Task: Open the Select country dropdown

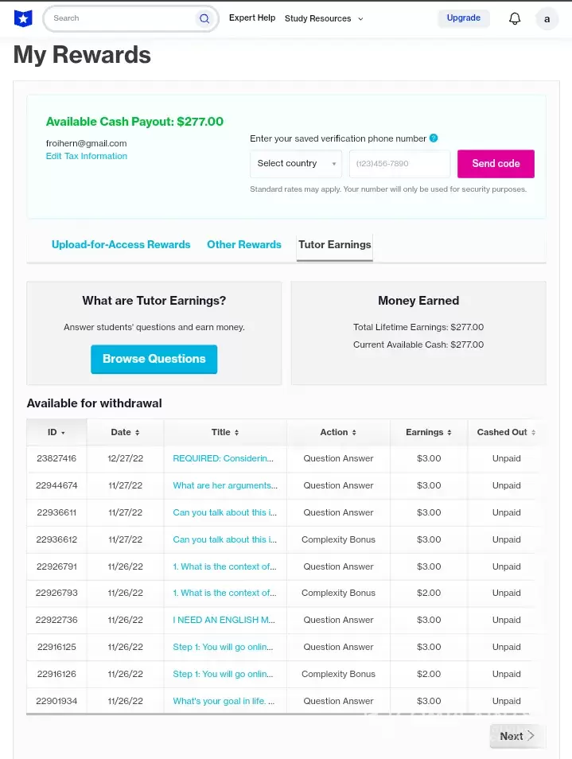Action: tap(296, 164)
